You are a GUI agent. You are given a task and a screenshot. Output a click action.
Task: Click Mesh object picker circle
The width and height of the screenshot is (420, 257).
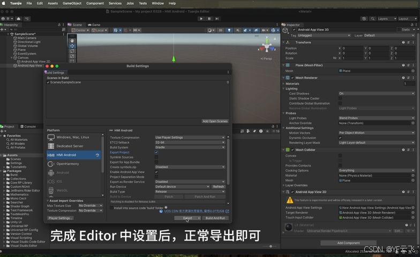click(412, 71)
